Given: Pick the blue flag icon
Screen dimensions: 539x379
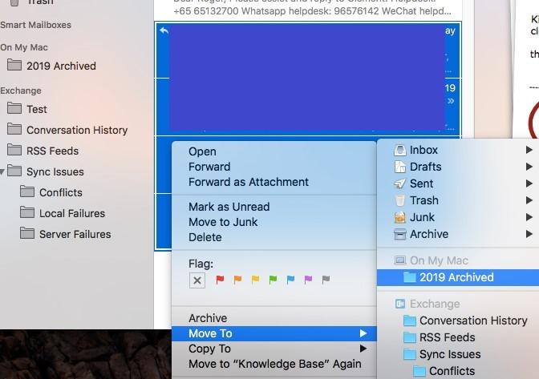Looking at the screenshot, I should click(290, 280).
